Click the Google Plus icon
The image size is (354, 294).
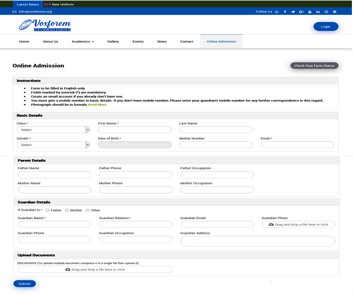tap(301, 12)
